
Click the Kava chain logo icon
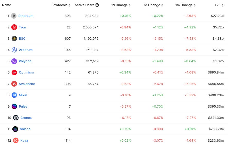[x=16, y=140]
